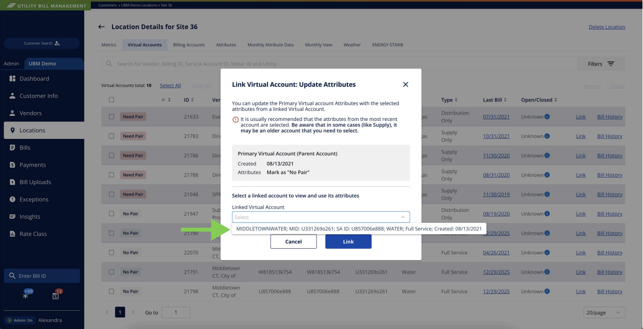Switch to the Attributes tab
Viewport: 643px width, 329px height.
226,45
